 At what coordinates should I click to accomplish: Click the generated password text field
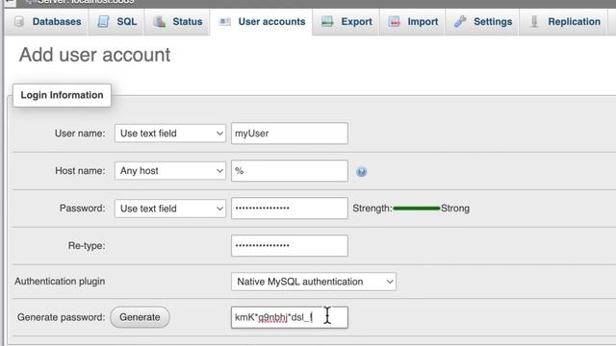click(x=290, y=317)
